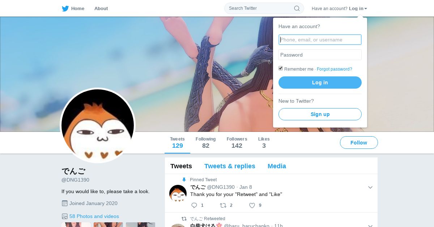This screenshot has height=227, width=434.
Task: Retweet the pinned tweet
Action: [x=223, y=205]
